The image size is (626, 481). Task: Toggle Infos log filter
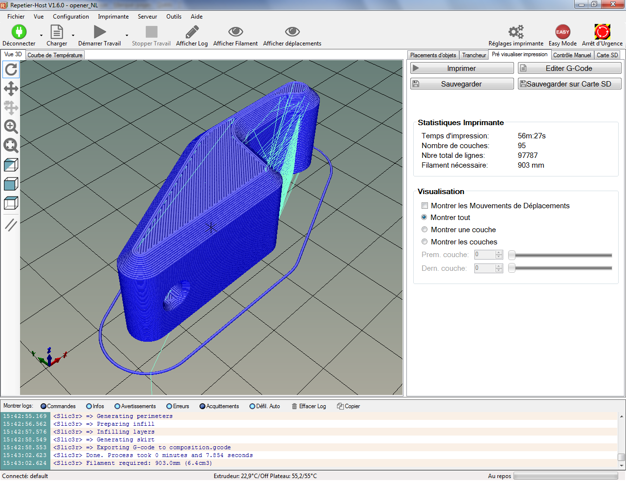tap(95, 406)
